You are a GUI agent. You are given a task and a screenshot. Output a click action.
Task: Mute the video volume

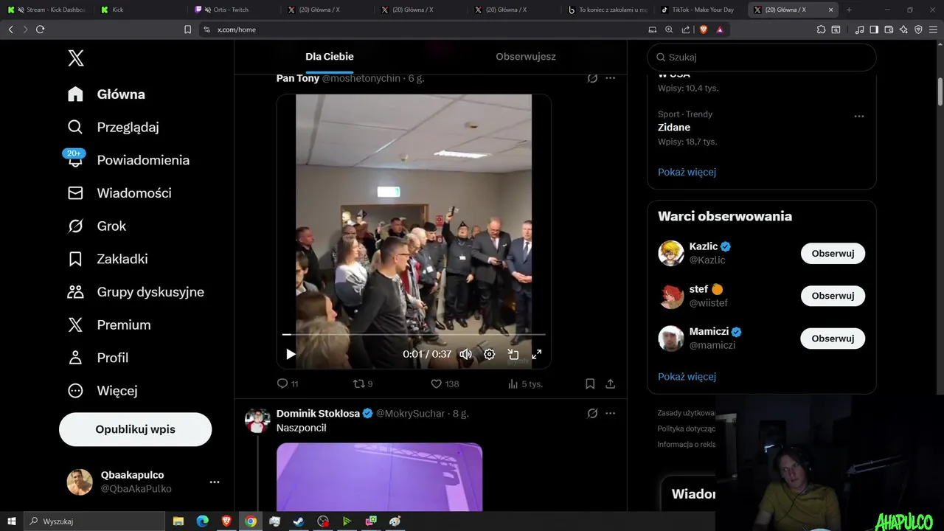[x=466, y=354]
